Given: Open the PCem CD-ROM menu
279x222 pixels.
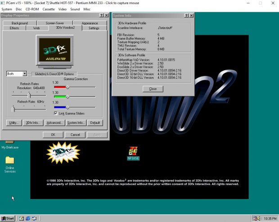Looking at the screenshot, I should [x=32, y=9].
